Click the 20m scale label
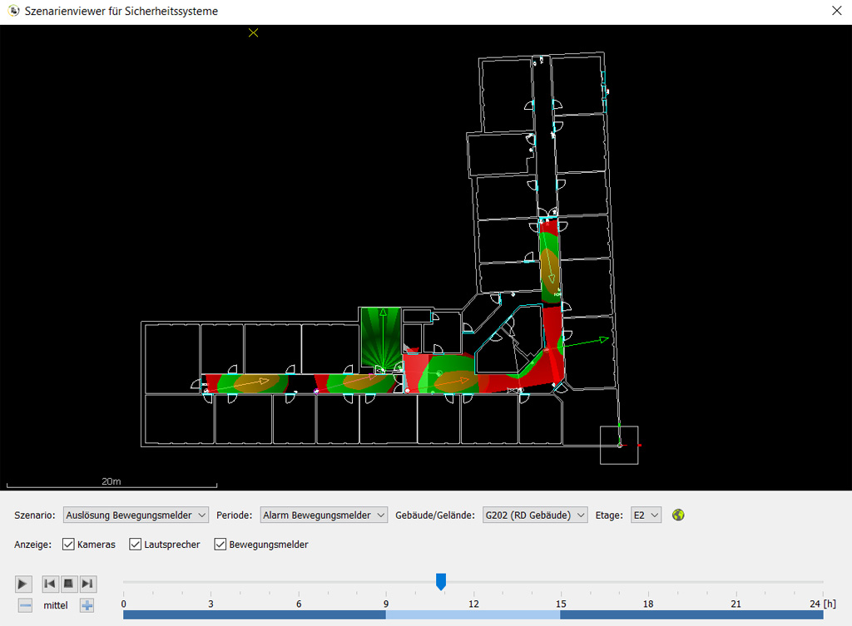The width and height of the screenshot is (852, 626). pyautogui.click(x=111, y=481)
